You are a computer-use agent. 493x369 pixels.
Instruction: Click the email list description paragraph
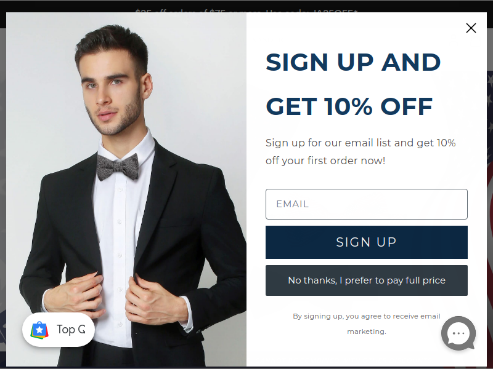[x=361, y=151]
